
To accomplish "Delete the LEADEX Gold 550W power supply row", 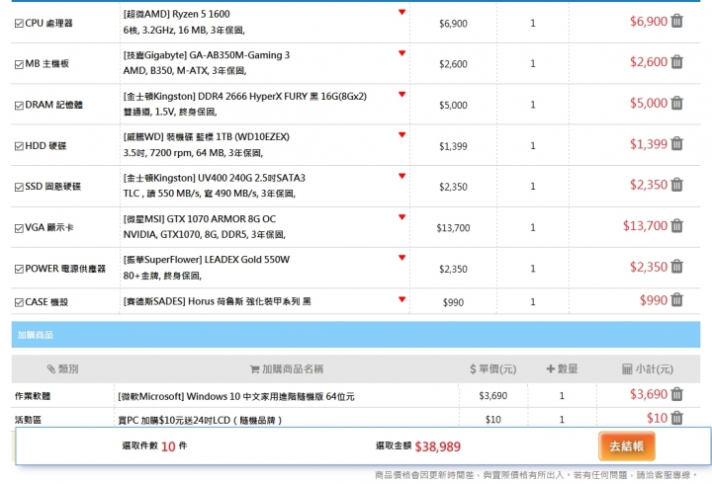I will [676, 267].
